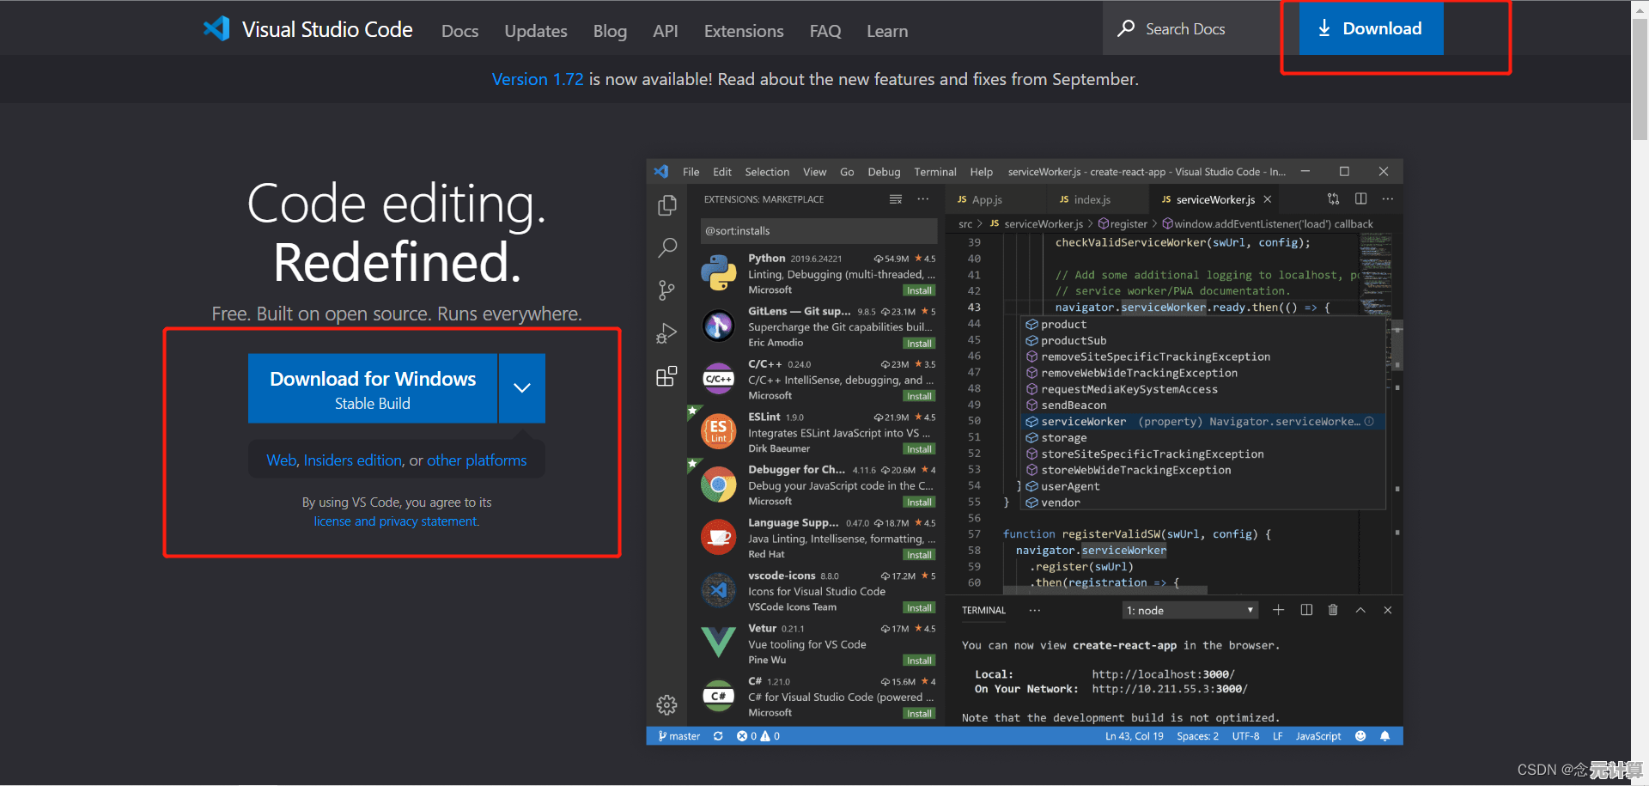Image resolution: width=1649 pixels, height=786 pixels.
Task: Click the kill terminal trash icon
Action: pyautogui.click(x=1333, y=610)
